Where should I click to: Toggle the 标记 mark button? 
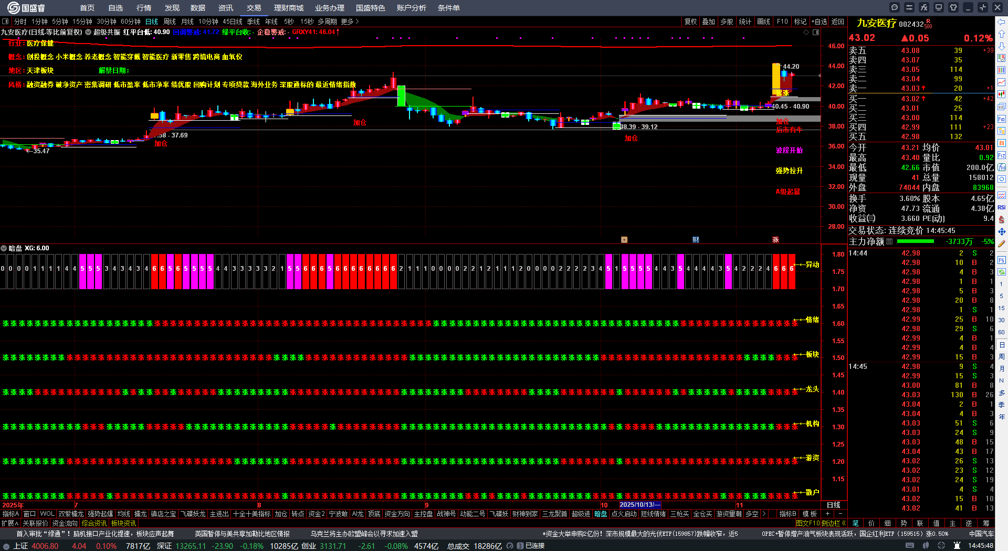[800, 22]
